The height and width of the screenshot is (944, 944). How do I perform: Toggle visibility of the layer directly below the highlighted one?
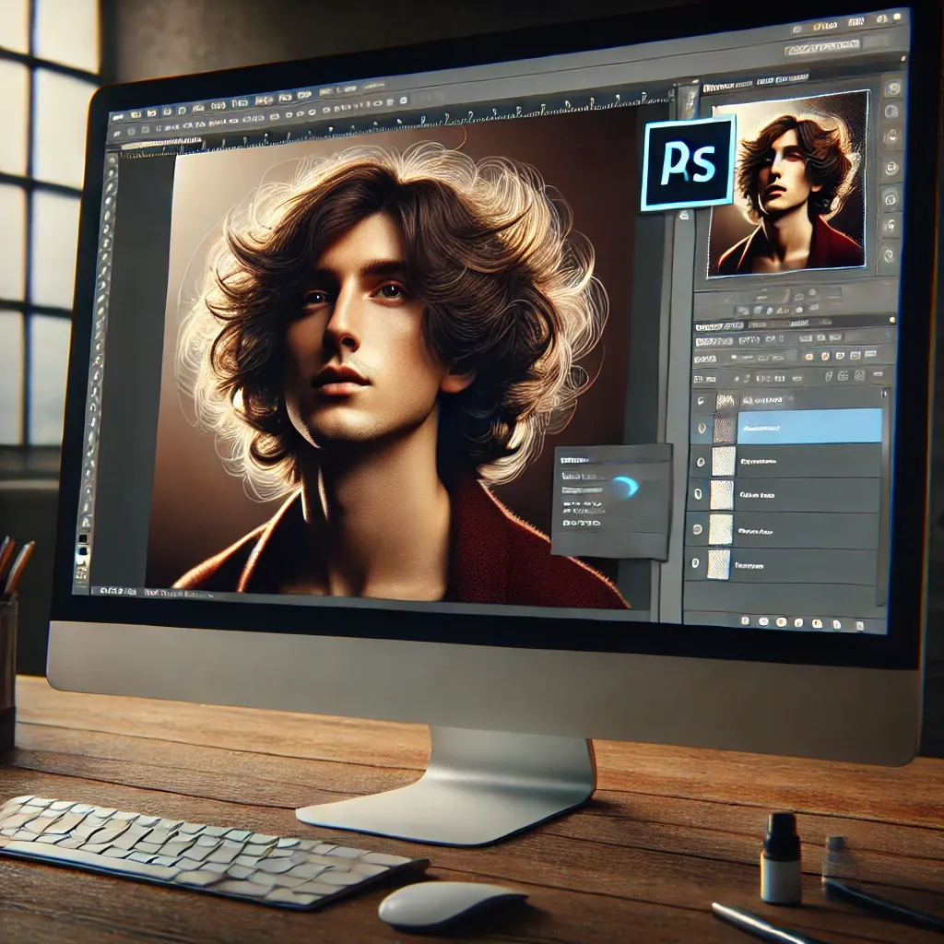point(701,463)
